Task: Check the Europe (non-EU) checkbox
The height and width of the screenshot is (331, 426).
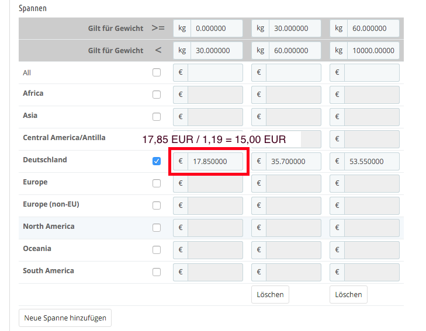Action: click(x=156, y=205)
